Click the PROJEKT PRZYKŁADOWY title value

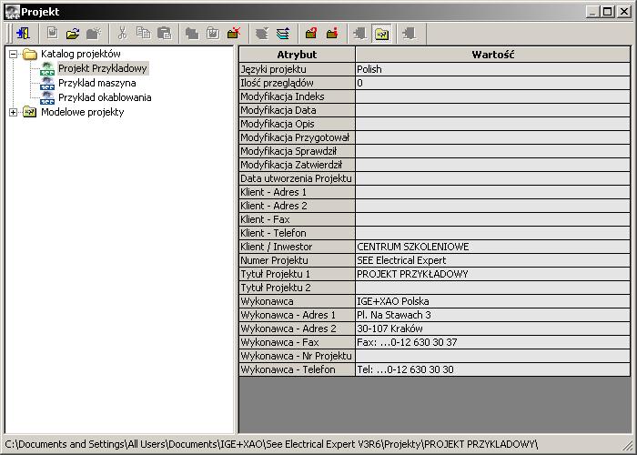coord(493,274)
